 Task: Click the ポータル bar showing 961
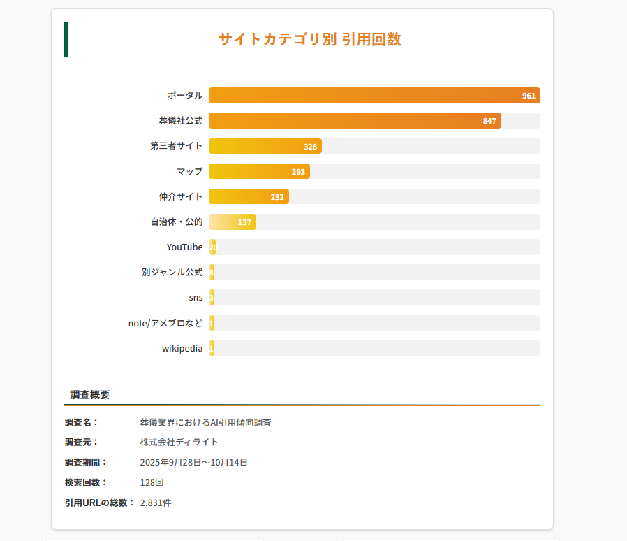(374, 96)
